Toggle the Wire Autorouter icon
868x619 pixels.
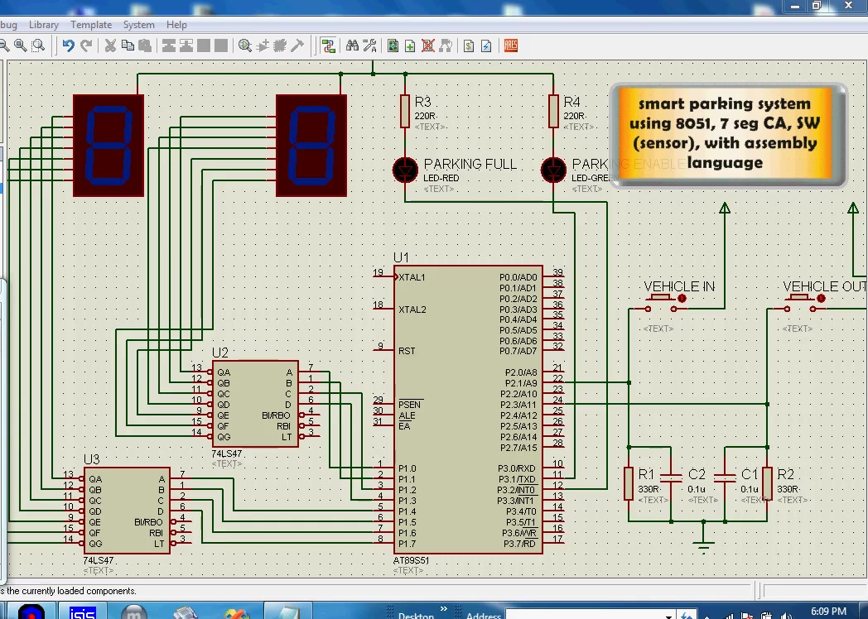coord(328,46)
